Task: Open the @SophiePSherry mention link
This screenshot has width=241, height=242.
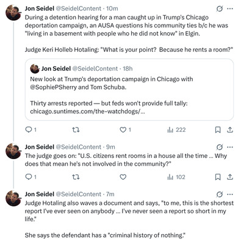Action: (x=54, y=87)
